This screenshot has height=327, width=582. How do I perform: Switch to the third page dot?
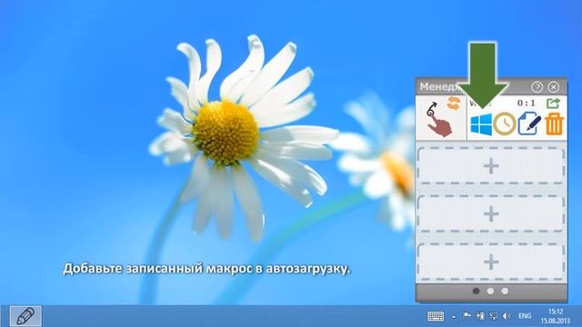[505, 291]
